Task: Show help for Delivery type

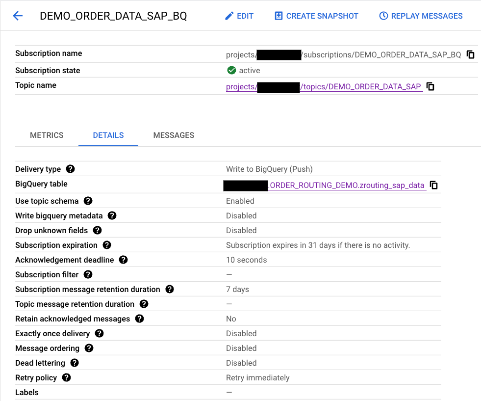Action: point(70,169)
